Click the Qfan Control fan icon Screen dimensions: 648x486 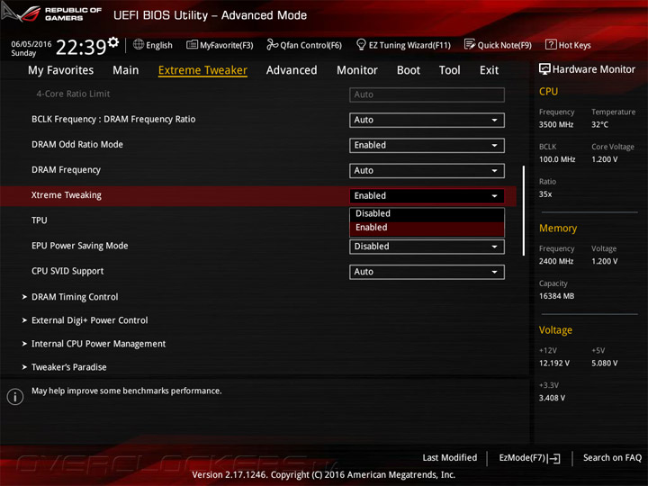coord(272,44)
